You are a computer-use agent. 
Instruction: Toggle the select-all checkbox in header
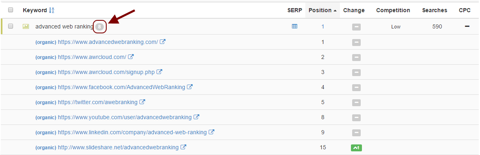[x=11, y=10]
